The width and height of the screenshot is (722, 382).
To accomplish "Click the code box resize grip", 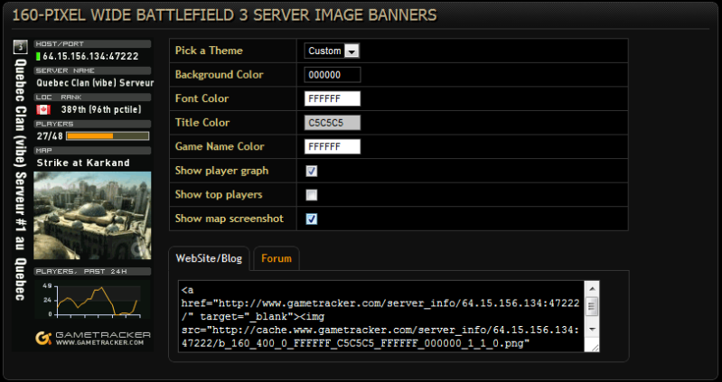I will pyautogui.click(x=594, y=348).
